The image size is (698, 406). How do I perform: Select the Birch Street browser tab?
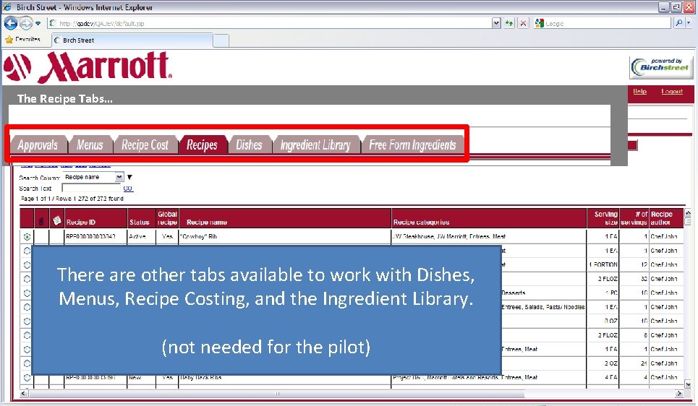click(x=132, y=40)
